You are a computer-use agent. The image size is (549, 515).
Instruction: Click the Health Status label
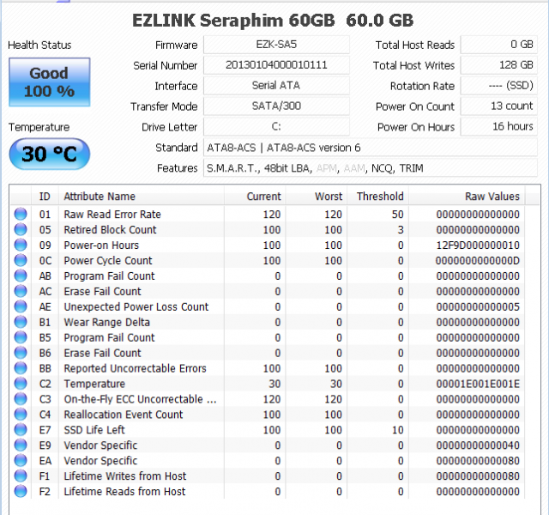[39, 45]
